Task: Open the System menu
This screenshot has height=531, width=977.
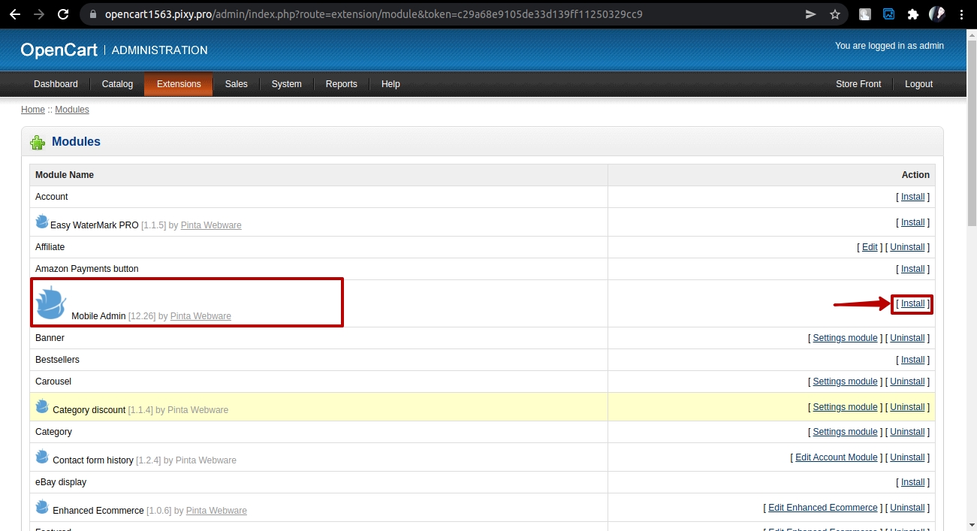Action: tap(286, 84)
